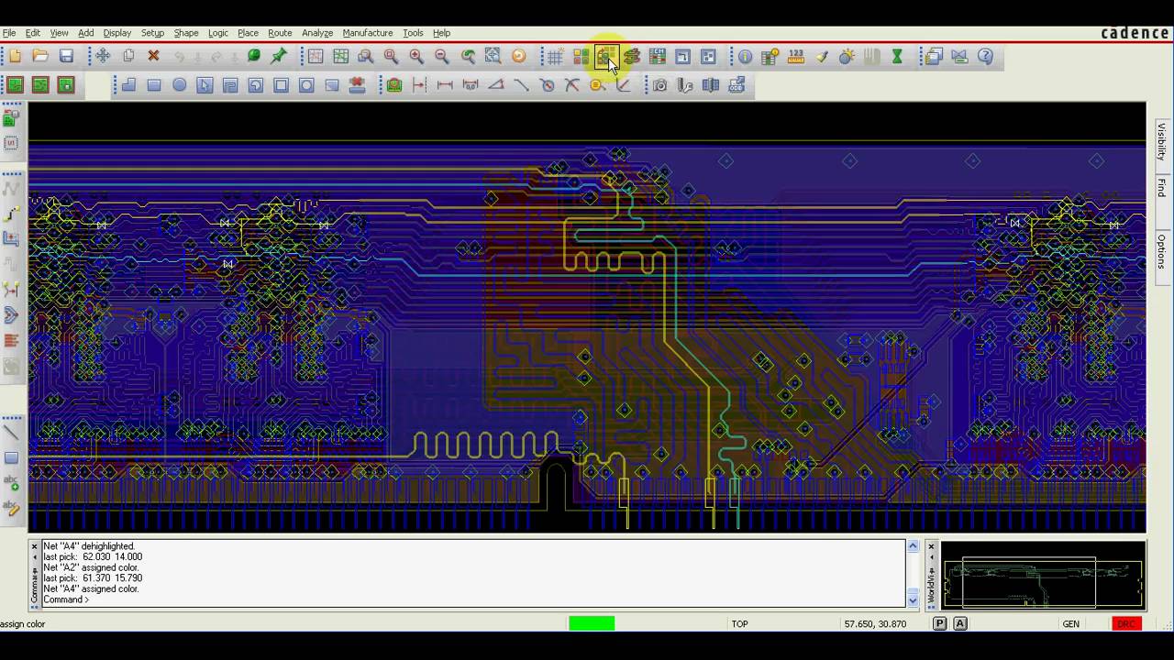The width and height of the screenshot is (1174, 660).
Task: Close the WorldView pane
Action: click(931, 546)
